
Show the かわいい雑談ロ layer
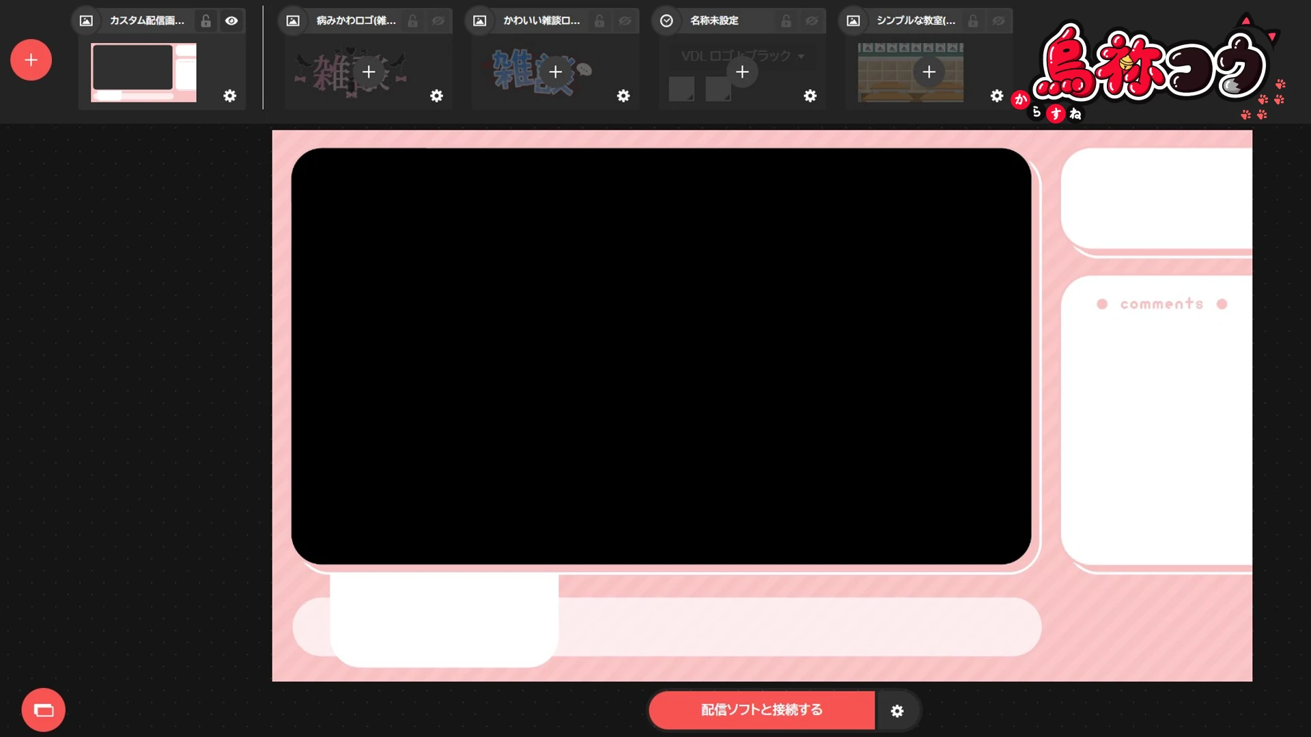625,20
